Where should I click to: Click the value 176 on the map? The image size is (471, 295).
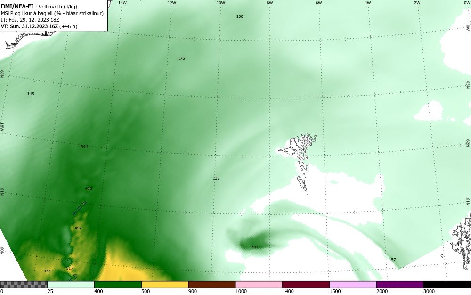(181, 58)
